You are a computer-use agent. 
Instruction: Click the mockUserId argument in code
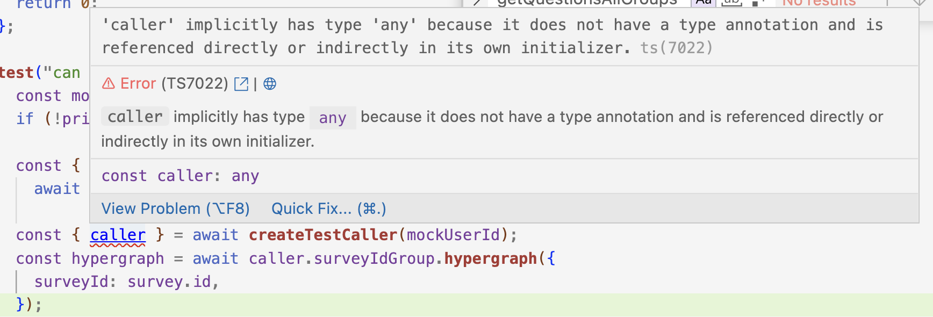point(453,235)
